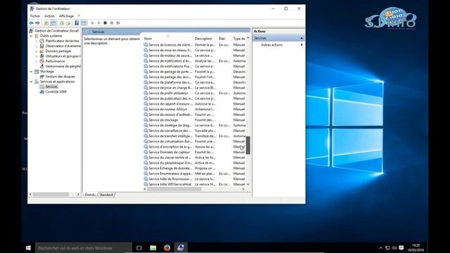This screenshot has height=253, width=450.
Task: Click the Restart service toolbar icon
Action: click(118, 23)
